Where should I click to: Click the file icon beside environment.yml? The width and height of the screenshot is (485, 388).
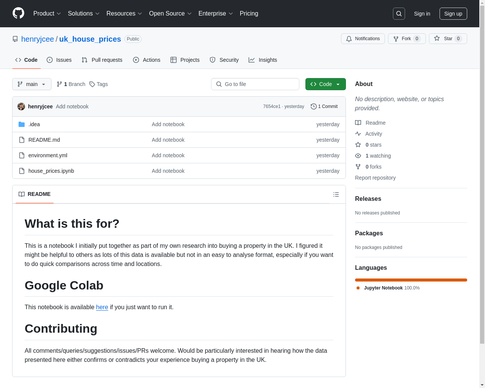(22, 155)
